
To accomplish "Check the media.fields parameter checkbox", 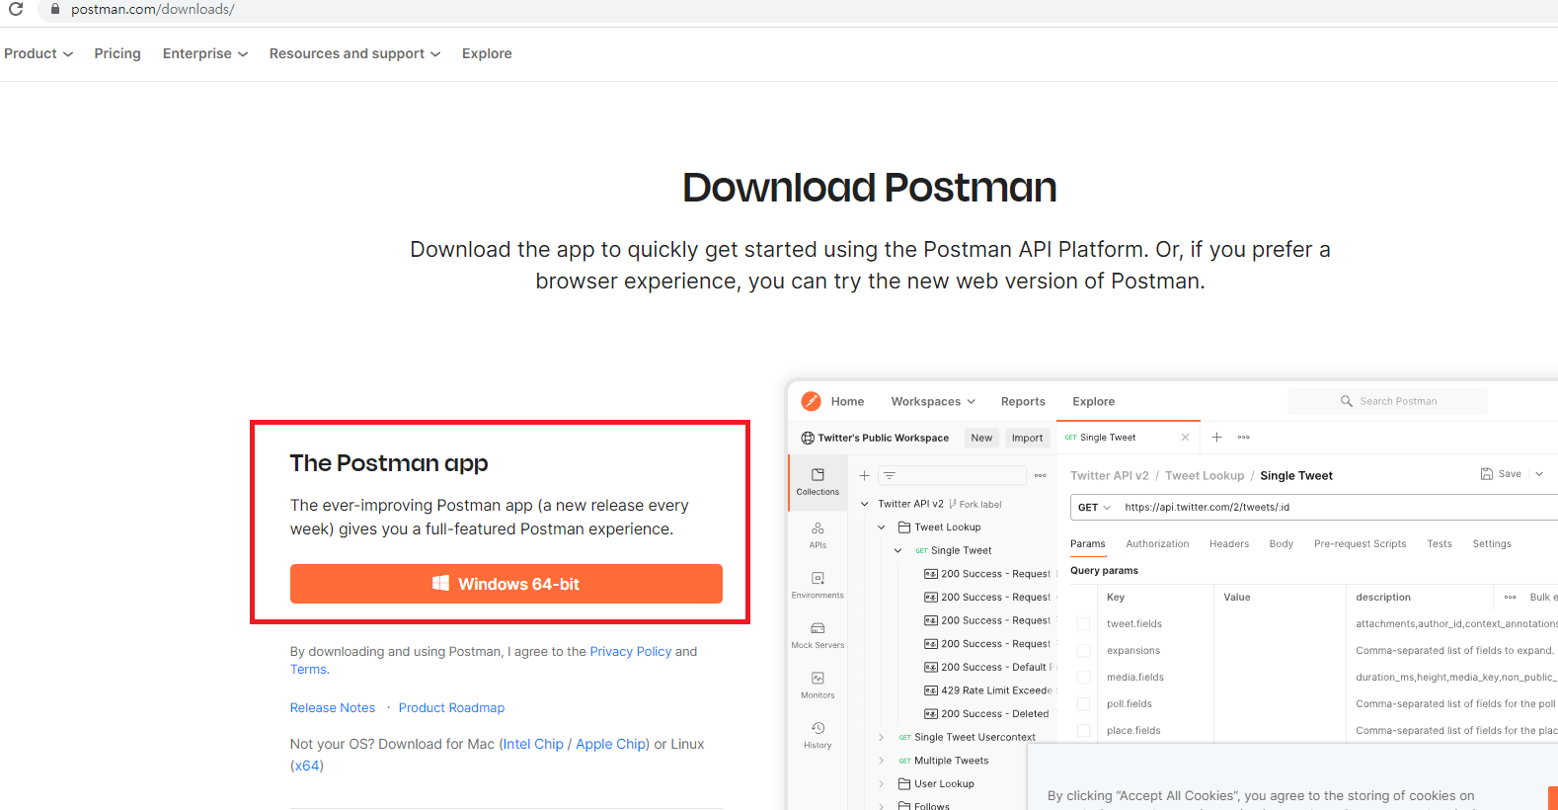I will [x=1084, y=678].
